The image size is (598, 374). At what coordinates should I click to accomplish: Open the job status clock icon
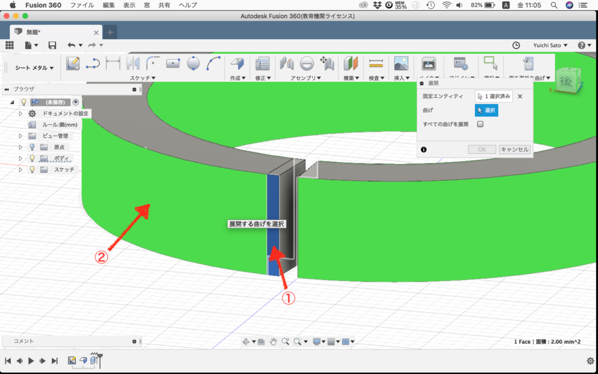[x=516, y=45]
